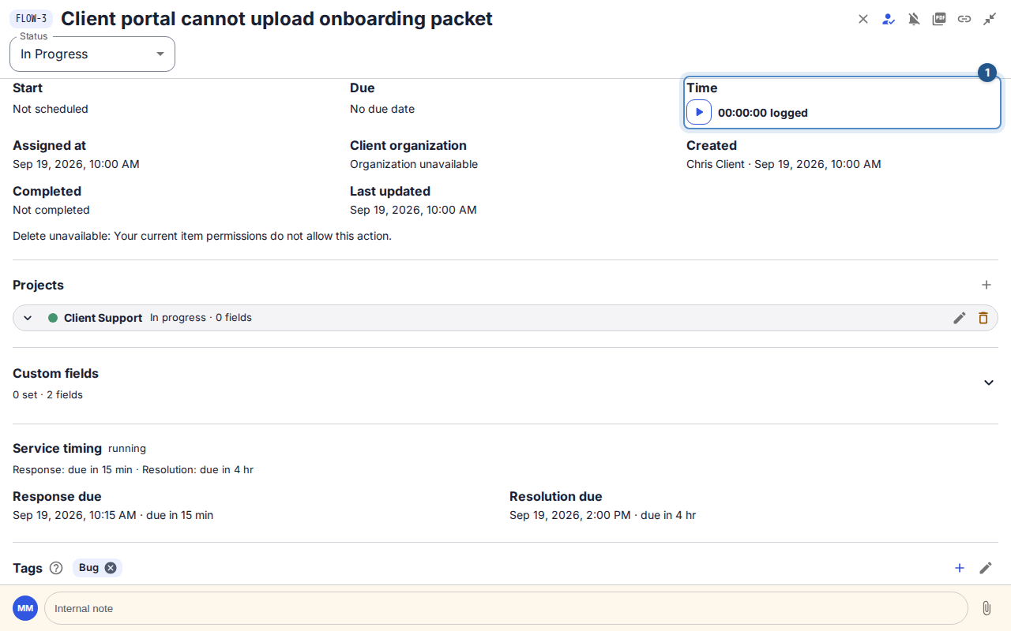1011x631 pixels.
Task: Click the Bug tag label
Action: coord(89,568)
